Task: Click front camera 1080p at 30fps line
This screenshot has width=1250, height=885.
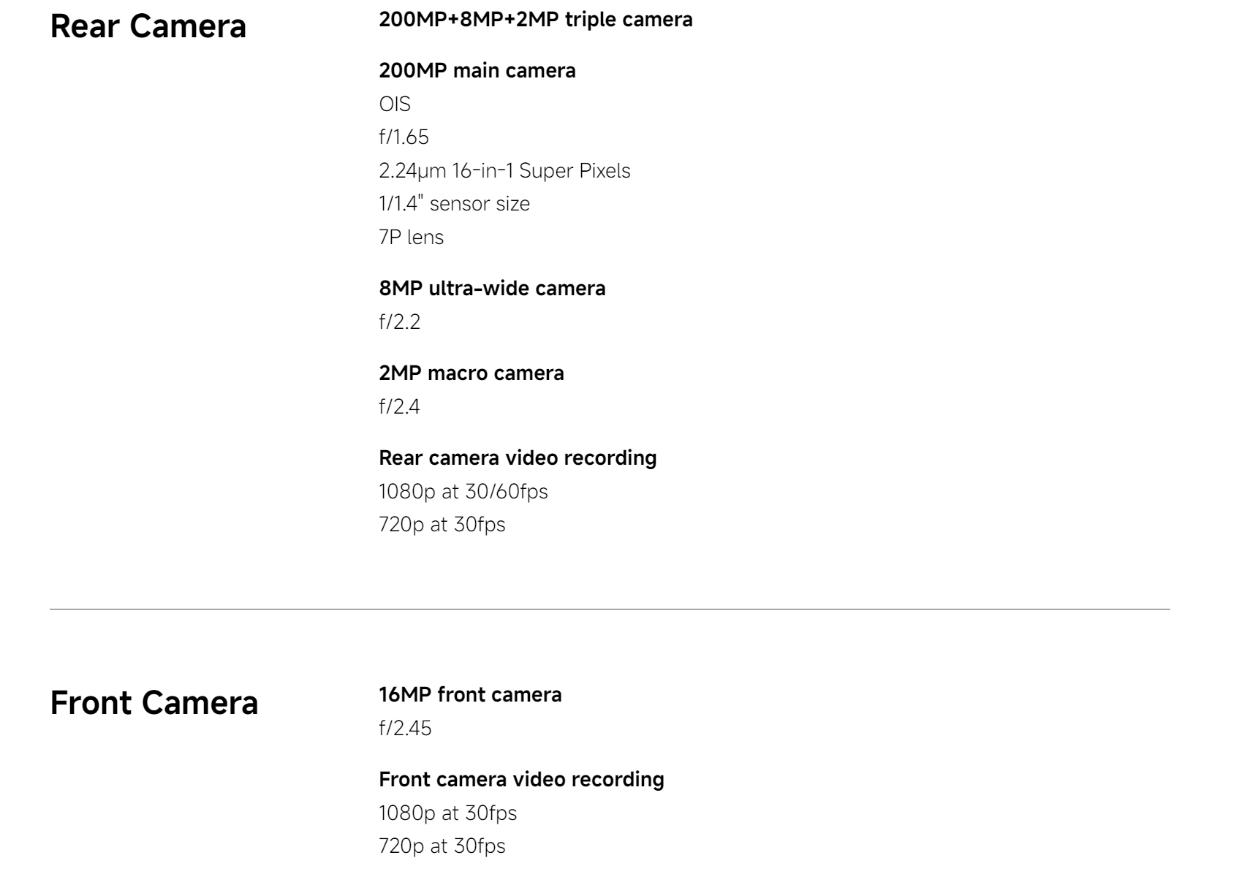Action: 447,813
